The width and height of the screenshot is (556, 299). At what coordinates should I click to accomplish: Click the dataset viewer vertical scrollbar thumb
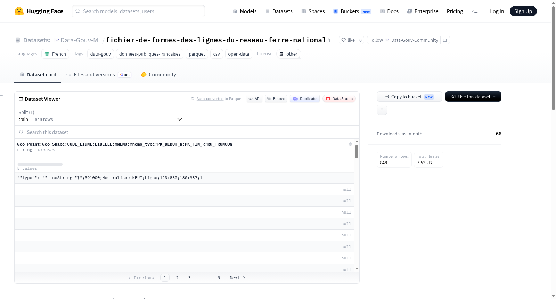pos(357,151)
